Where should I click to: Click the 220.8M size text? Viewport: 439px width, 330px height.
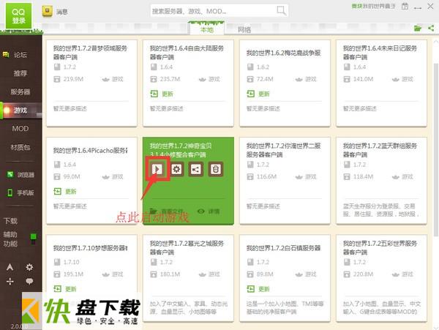point(363,274)
